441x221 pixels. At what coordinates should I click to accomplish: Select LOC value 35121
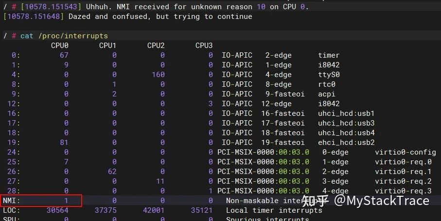(x=202, y=210)
